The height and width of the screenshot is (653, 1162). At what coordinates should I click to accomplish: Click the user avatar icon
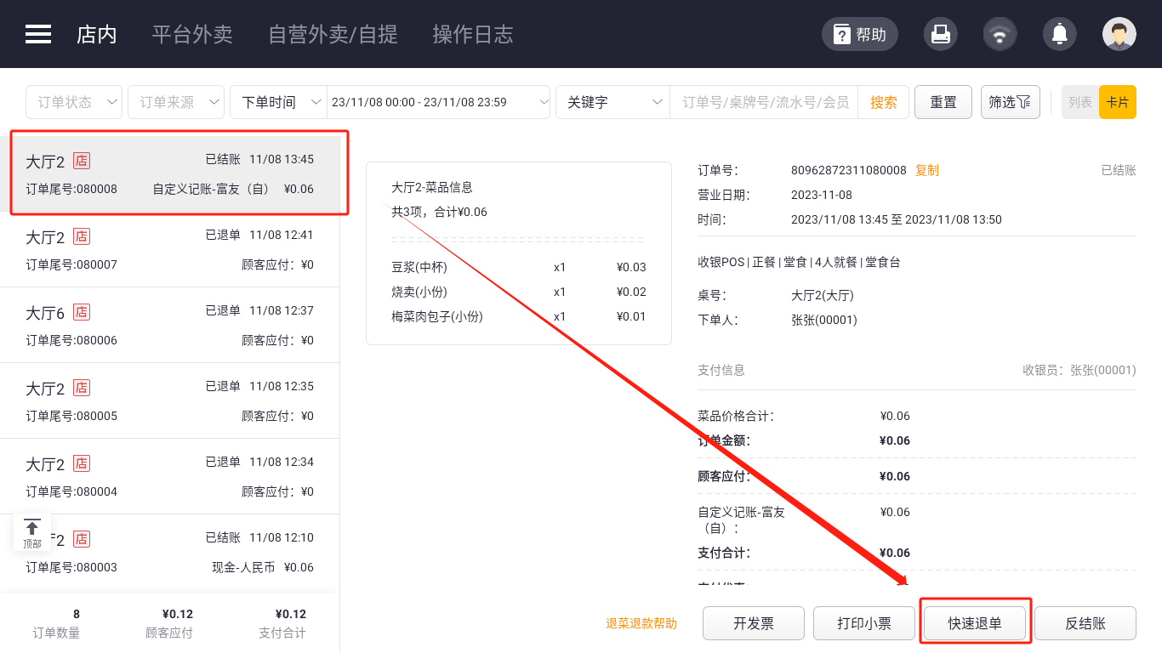(x=1119, y=34)
